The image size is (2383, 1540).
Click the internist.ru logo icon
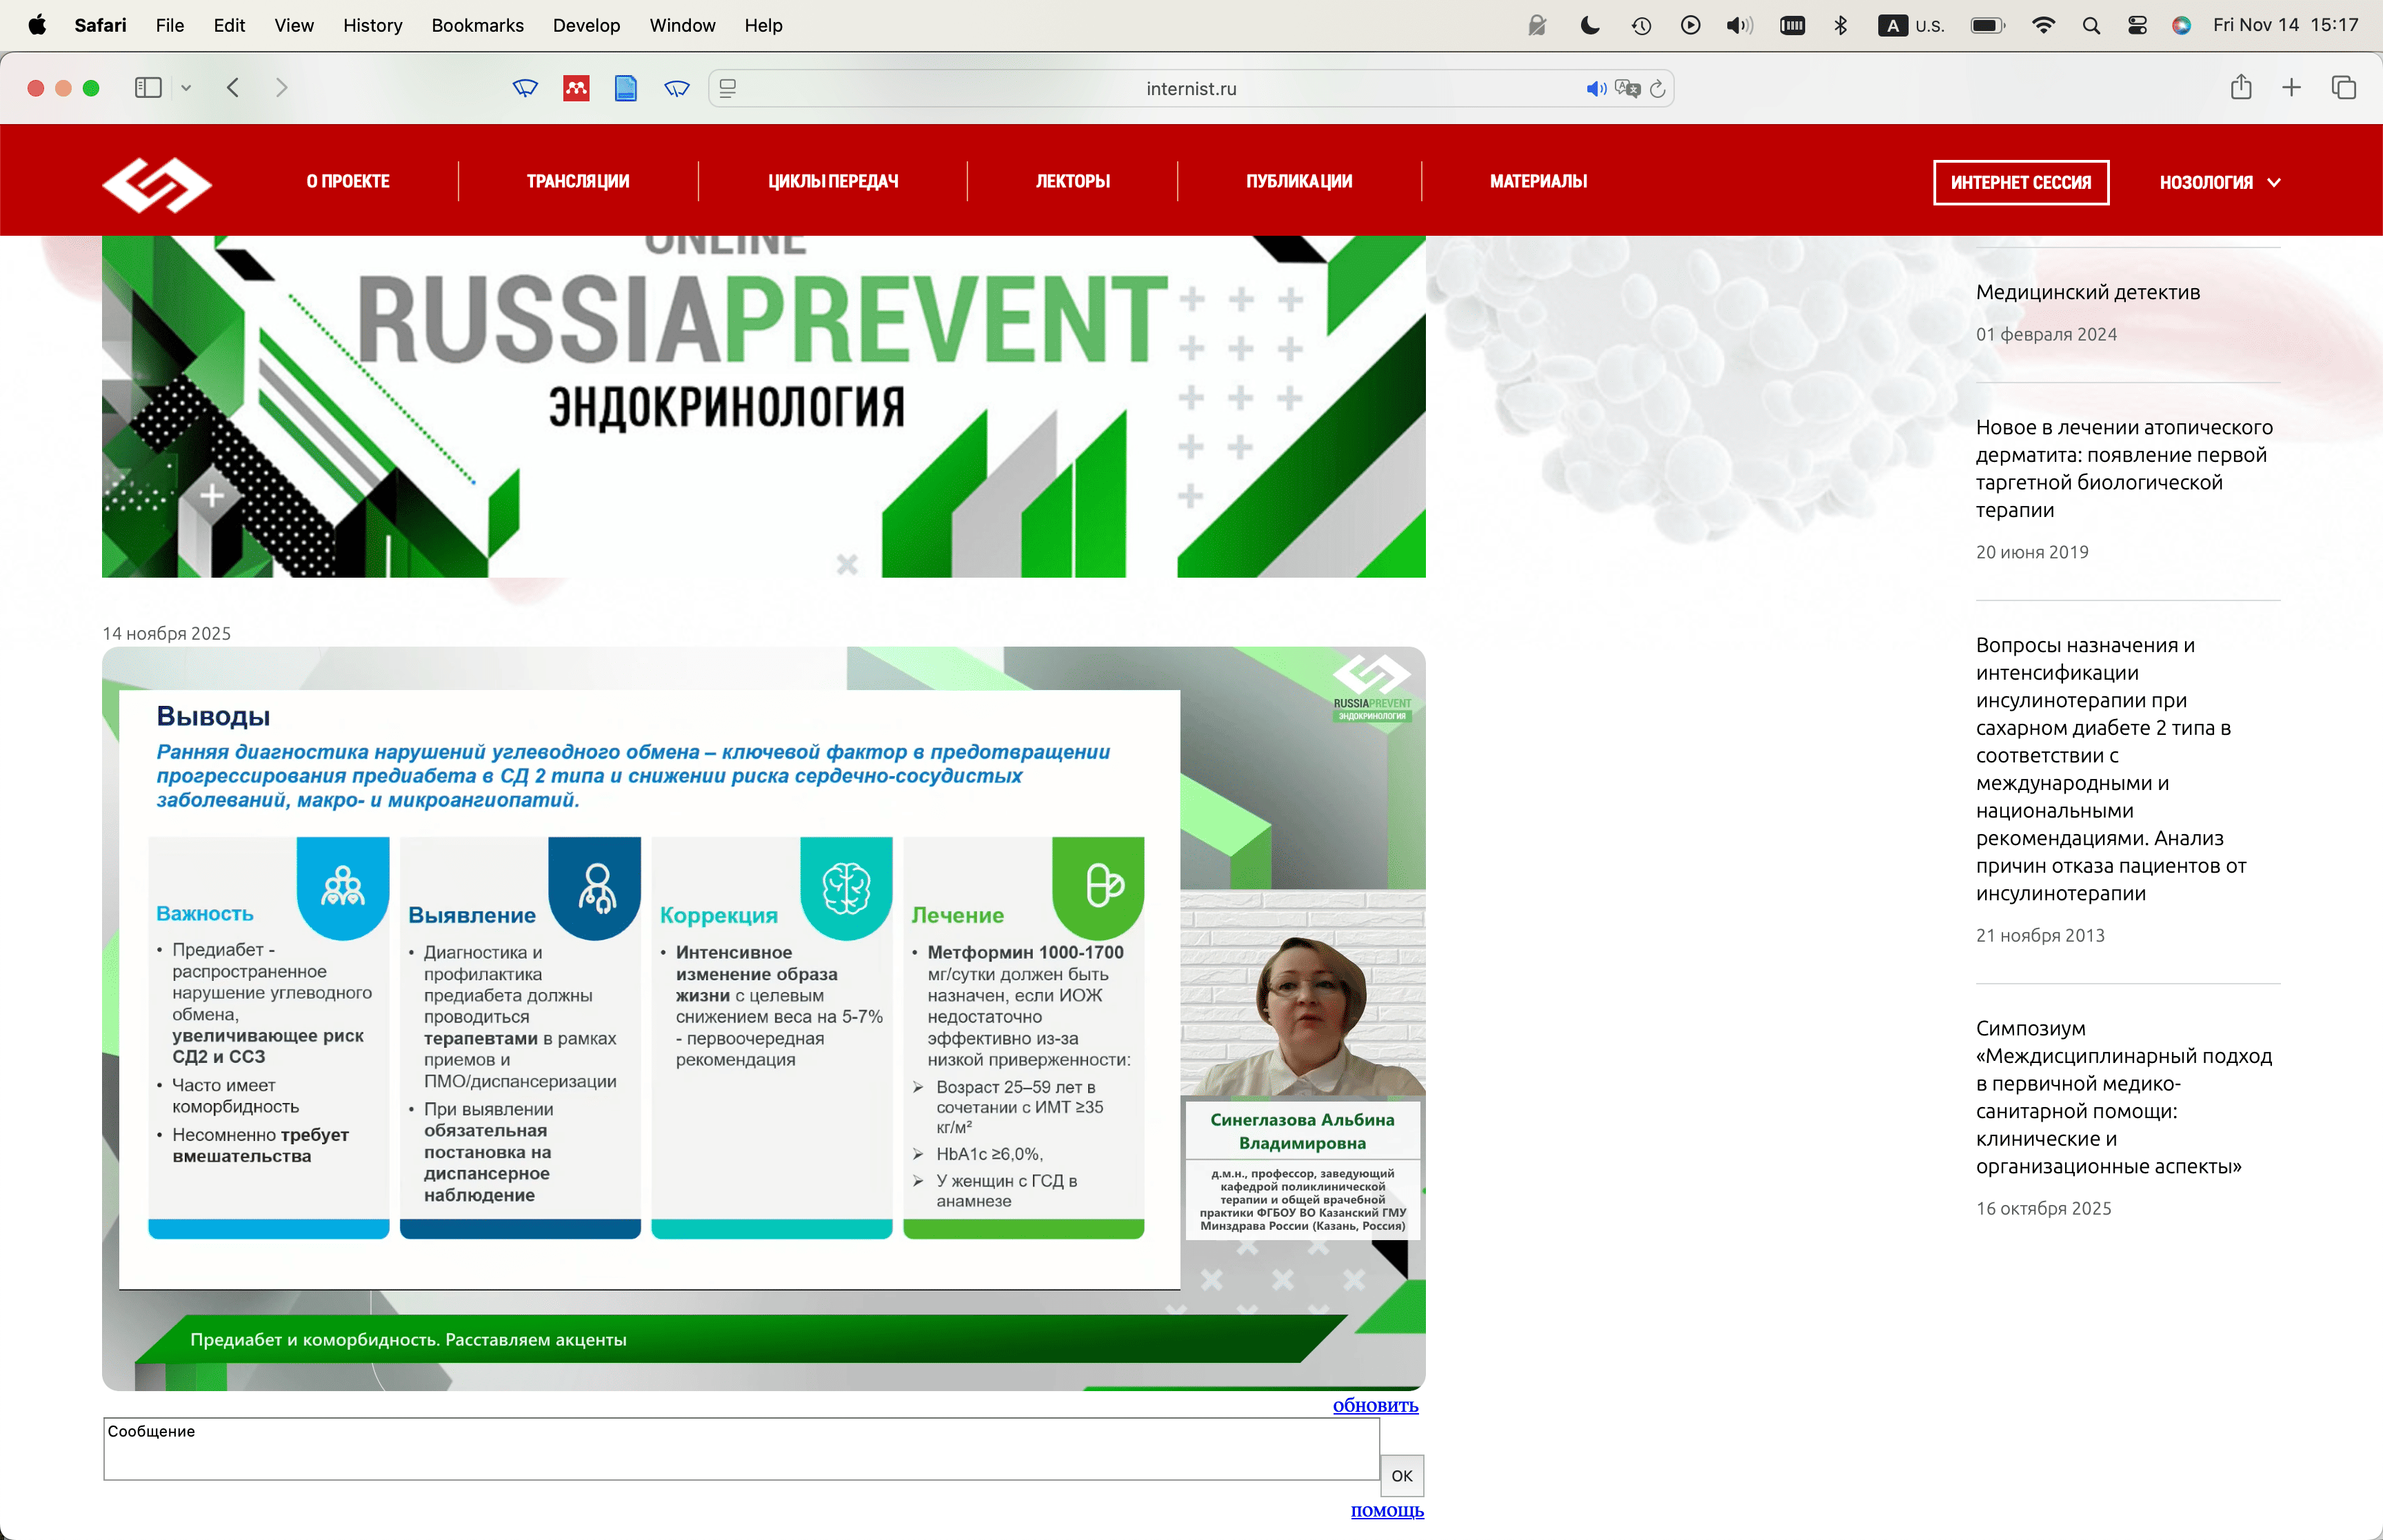coord(157,184)
